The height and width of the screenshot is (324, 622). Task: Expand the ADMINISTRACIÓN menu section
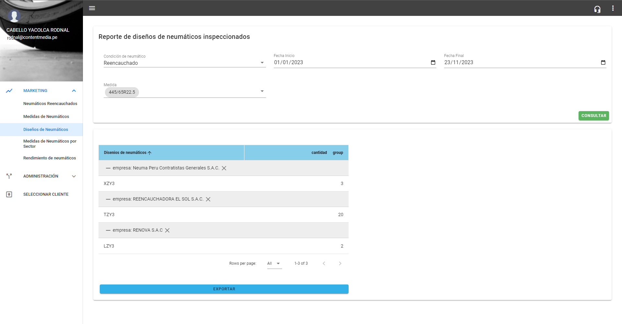(x=74, y=176)
